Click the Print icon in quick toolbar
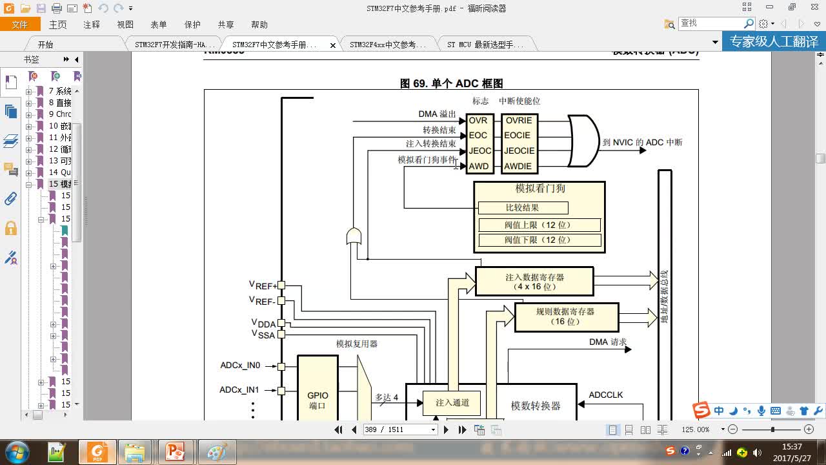The image size is (826, 465). click(57, 8)
